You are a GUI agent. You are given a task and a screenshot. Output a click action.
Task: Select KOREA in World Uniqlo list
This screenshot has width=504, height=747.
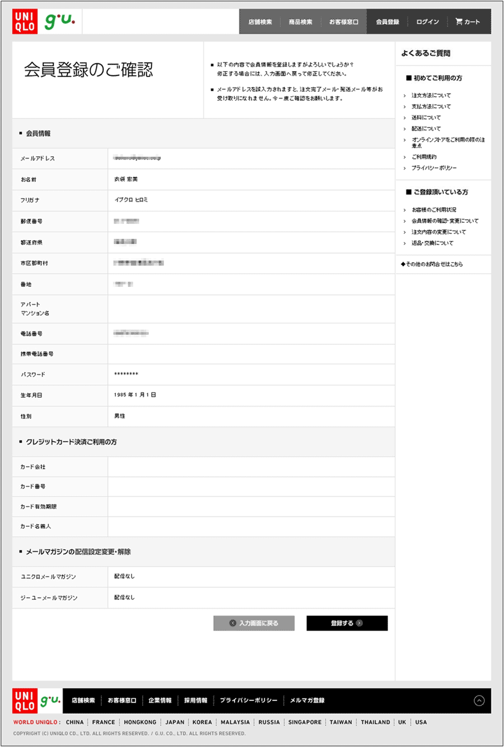202,722
